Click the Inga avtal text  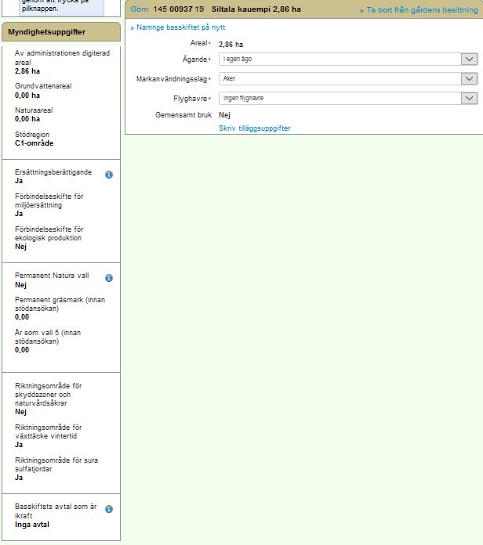click(x=32, y=525)
